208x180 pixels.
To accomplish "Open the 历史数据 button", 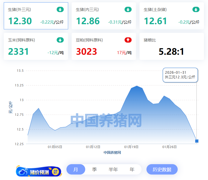I will [x=162, y=169].
